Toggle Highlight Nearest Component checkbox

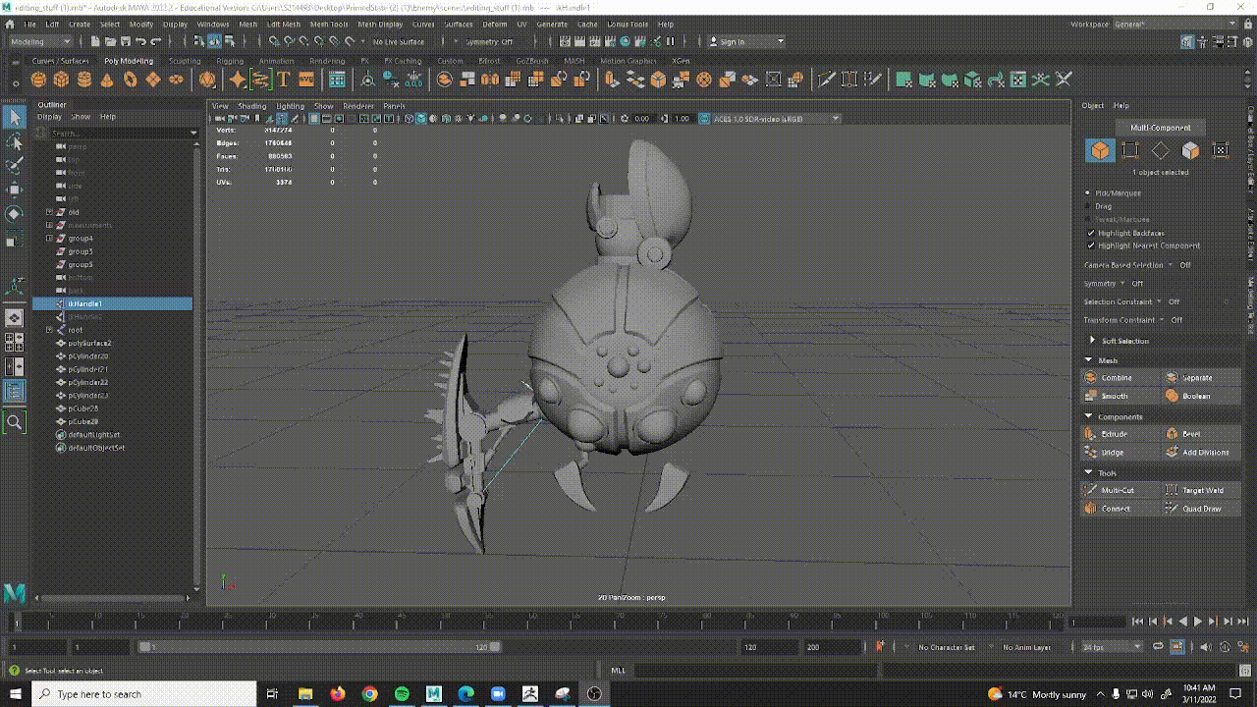click(x=1091, y=245)
